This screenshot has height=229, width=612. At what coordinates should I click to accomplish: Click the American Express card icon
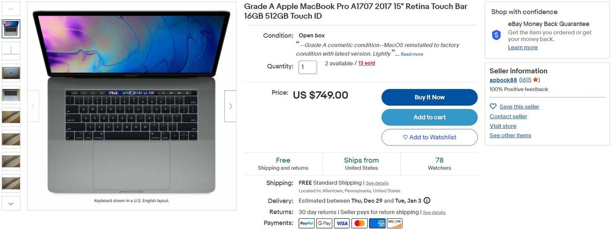(377, 223)
